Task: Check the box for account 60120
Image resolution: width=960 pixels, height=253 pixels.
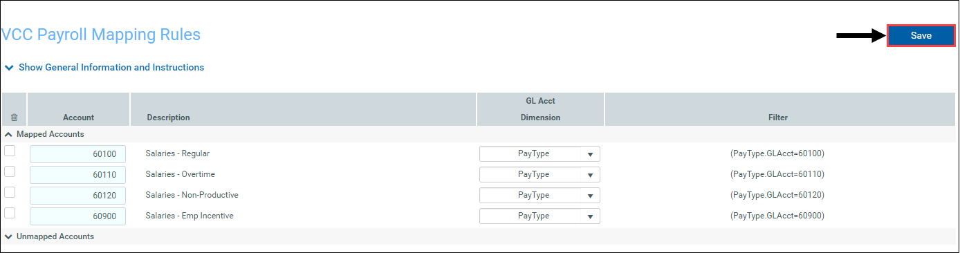Action: point(10,192)
